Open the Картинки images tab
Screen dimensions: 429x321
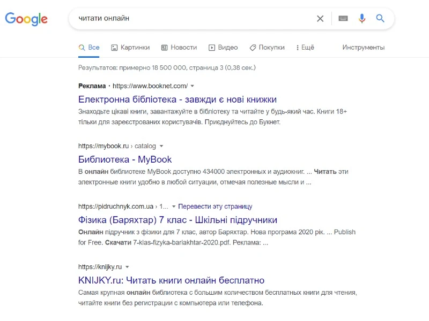pyautogui.click(x=130, y=48)
